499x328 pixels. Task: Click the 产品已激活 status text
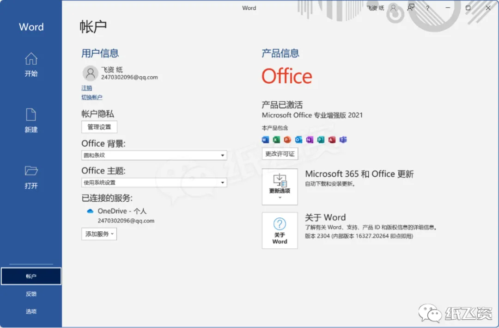[x=282, y=105]
